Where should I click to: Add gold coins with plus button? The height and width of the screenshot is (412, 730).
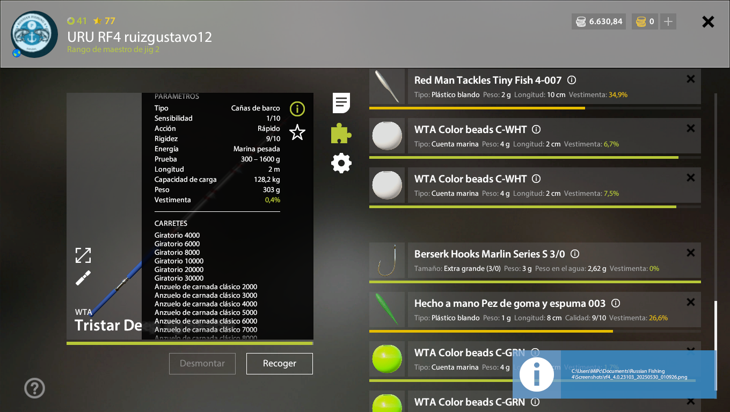668,21
